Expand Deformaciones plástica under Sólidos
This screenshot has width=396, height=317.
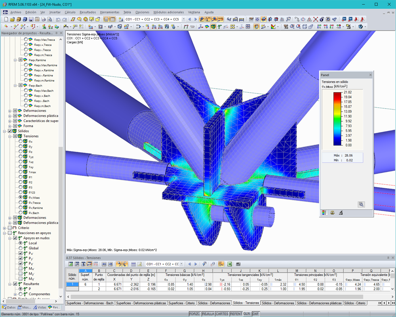click(10, 223)
